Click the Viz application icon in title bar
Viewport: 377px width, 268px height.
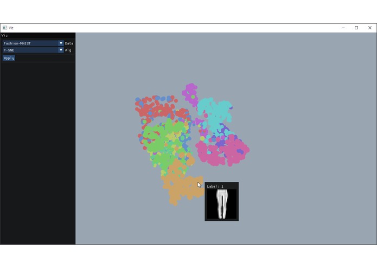point(5,28)
